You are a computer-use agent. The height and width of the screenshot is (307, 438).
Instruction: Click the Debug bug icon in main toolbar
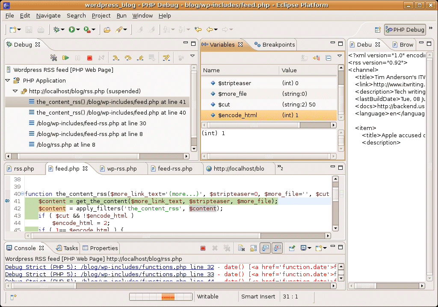[x=57, y=30]
